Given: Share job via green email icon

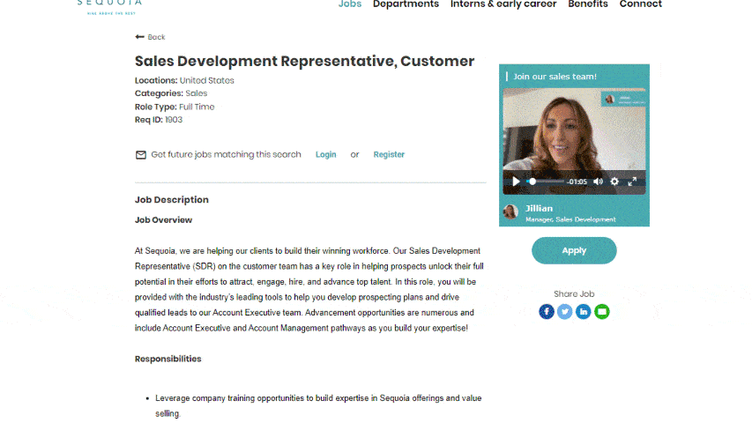Looking at the screenshot, I should pos(602,312).
